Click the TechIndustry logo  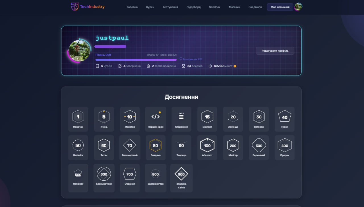pyautogui.click(x=87, y=7)
